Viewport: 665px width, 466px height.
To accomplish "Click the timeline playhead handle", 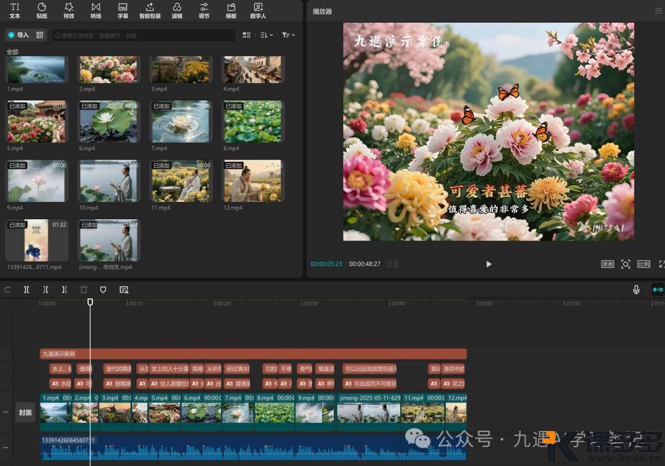I will pos(90,302).
